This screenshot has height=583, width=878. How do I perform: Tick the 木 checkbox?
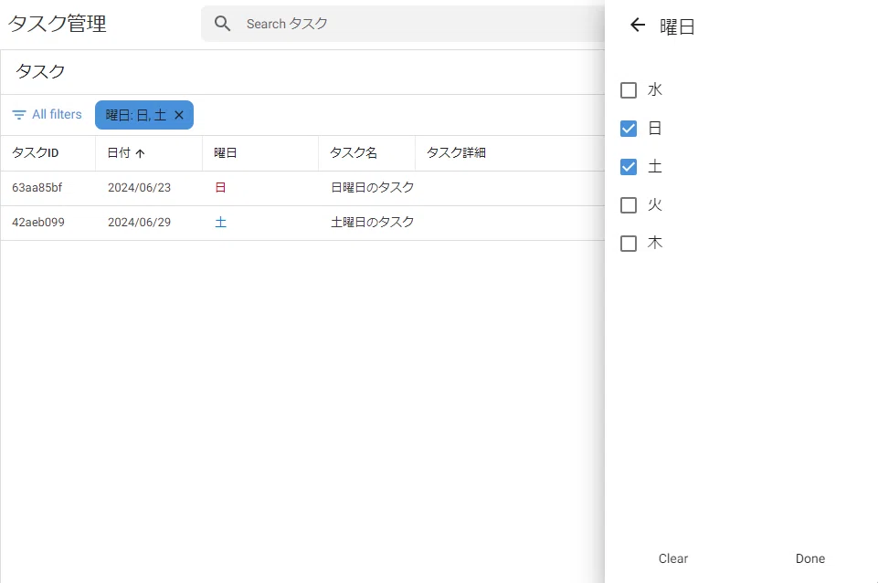coord(629,244)
